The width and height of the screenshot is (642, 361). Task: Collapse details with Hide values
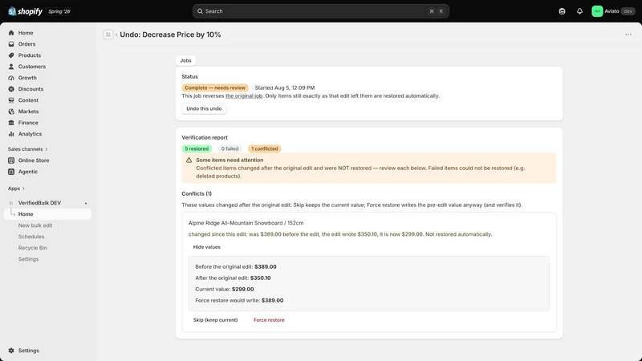click(x=206, y=247)
